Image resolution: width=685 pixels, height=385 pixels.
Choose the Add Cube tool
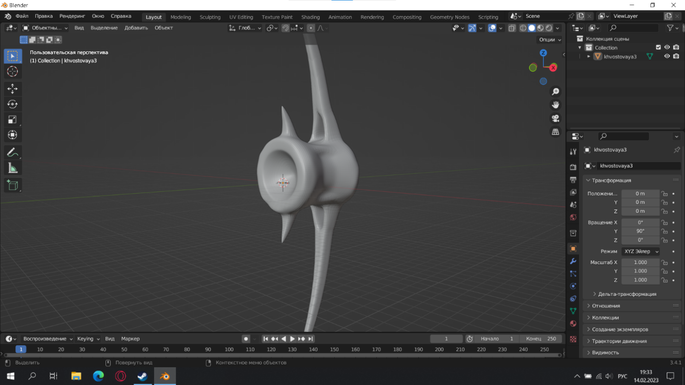[x=12, y=185]
